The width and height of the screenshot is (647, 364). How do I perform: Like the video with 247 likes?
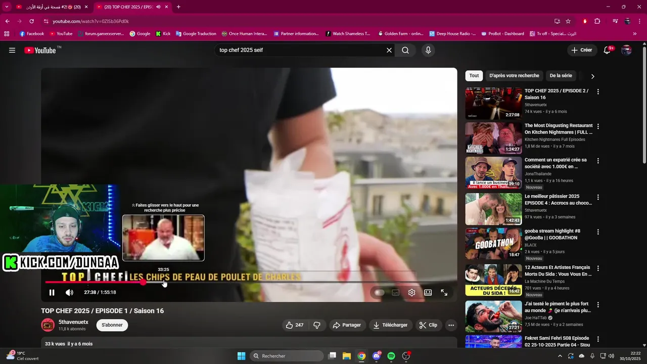coord(294,325)
